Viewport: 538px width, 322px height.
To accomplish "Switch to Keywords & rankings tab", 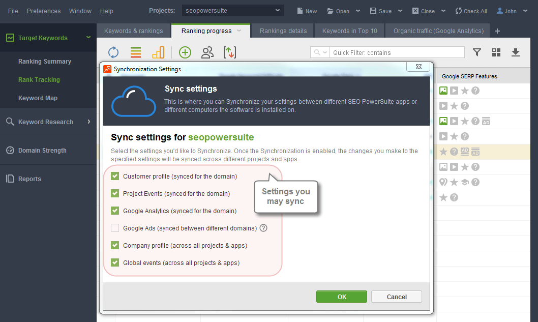I will point(133,31).
